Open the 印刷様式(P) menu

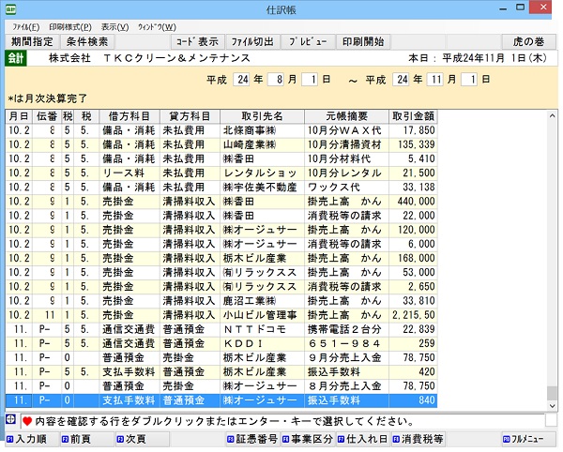point(70,27)
